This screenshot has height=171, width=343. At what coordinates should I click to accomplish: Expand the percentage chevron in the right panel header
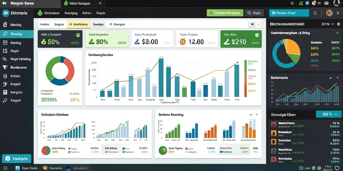(x=333, y=24)
